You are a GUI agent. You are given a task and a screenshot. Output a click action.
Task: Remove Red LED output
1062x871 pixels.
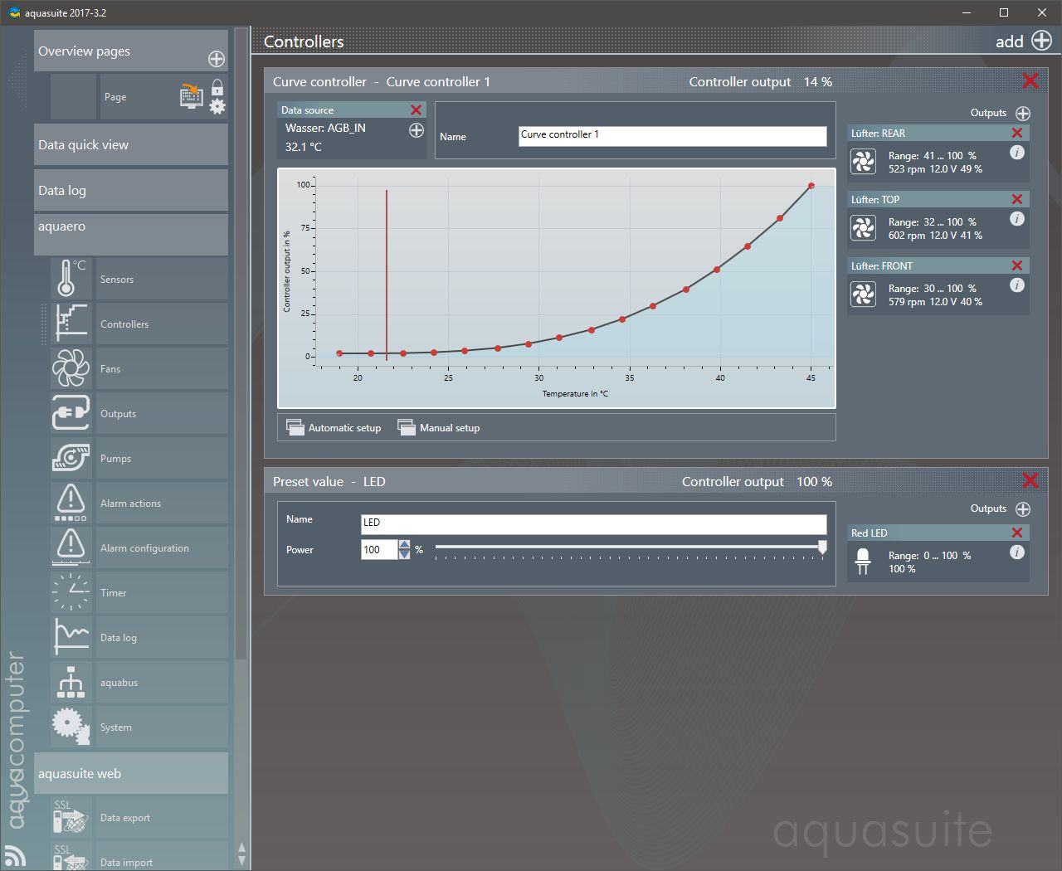pos(1017,533)
